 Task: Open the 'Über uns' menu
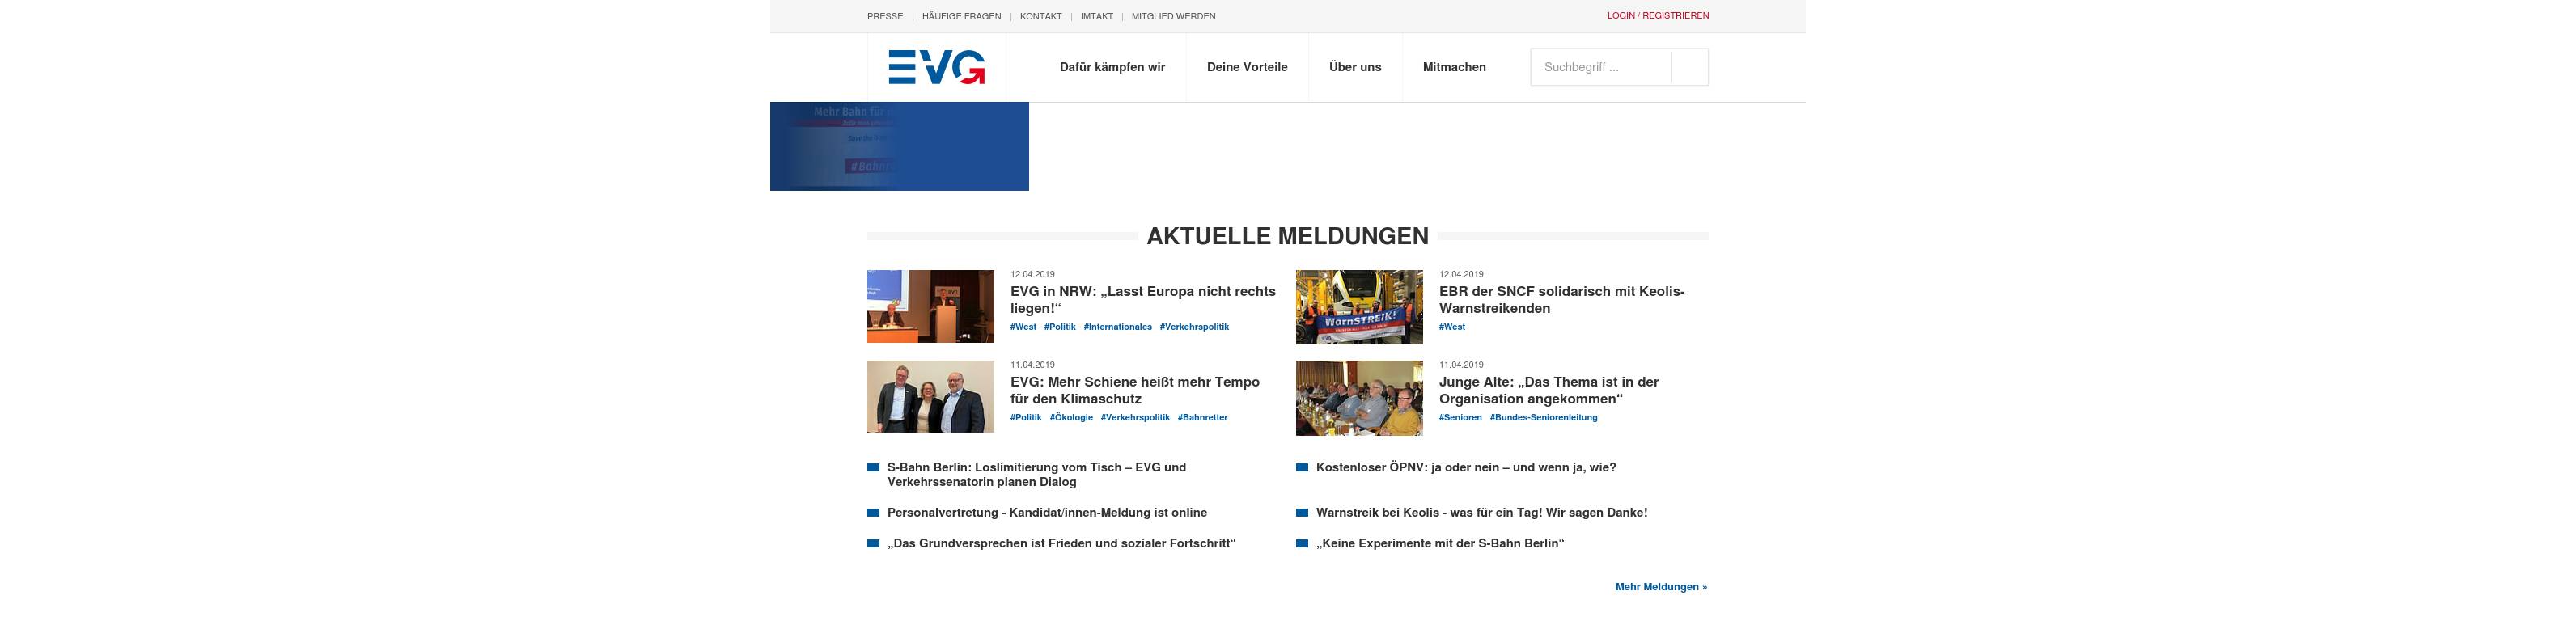tap(1354, 67)
